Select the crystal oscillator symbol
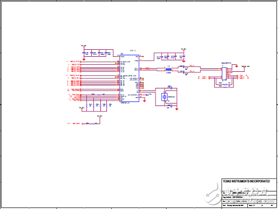The height and width of the screenshot is (209, 278). click(164, 97)
